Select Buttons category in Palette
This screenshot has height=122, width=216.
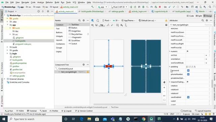coord(59,33)
